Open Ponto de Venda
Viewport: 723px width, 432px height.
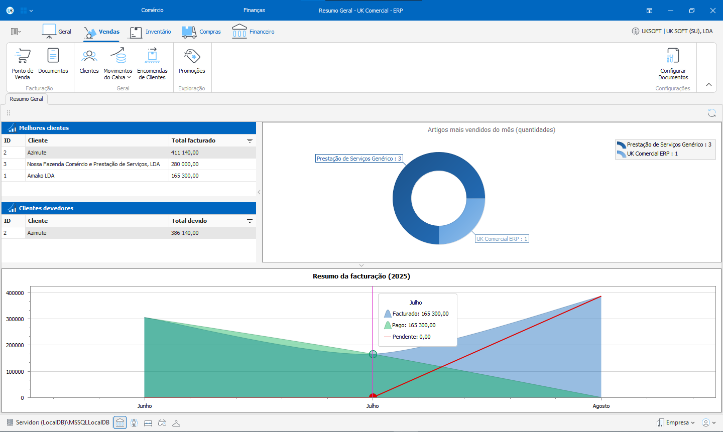[23, 63]
